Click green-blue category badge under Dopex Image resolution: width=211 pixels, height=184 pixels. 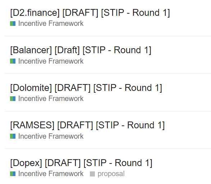[x=13, y=174]
